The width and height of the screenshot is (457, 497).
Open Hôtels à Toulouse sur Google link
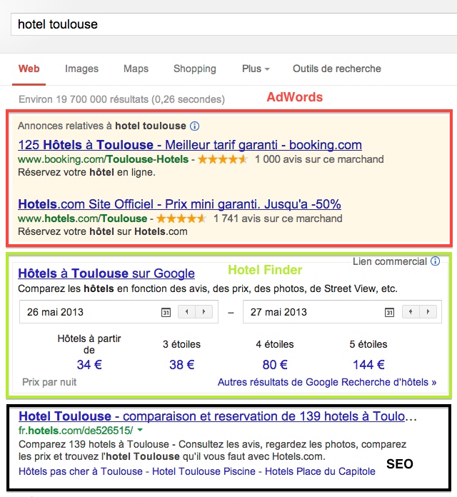coord(106,273)
